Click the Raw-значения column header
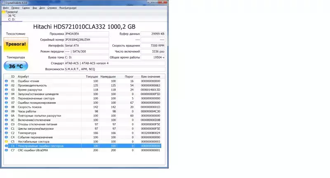This screenshot has width=330, height=178. pyautogui.click(x=151, y=77)
